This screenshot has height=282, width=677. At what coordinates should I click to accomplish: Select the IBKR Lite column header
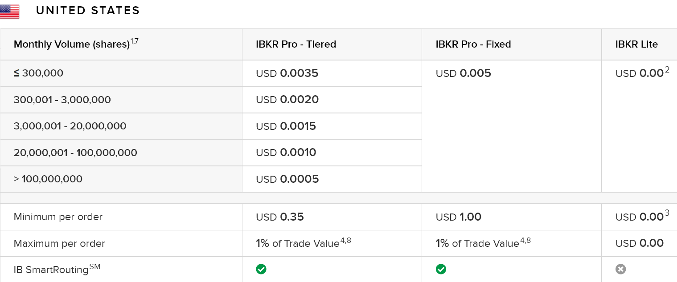tap(636, 44)
